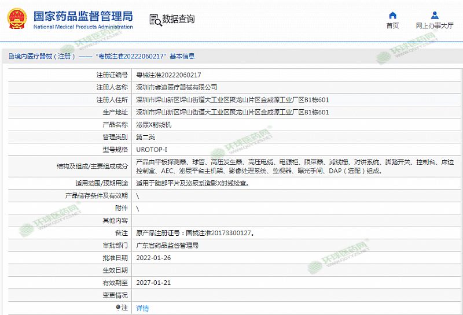Click the 数据查询 magnifier icon

tap(155, 20)
